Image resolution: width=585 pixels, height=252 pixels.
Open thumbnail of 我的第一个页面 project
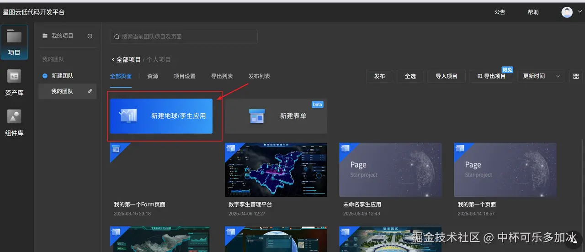(x=505, y=170)
